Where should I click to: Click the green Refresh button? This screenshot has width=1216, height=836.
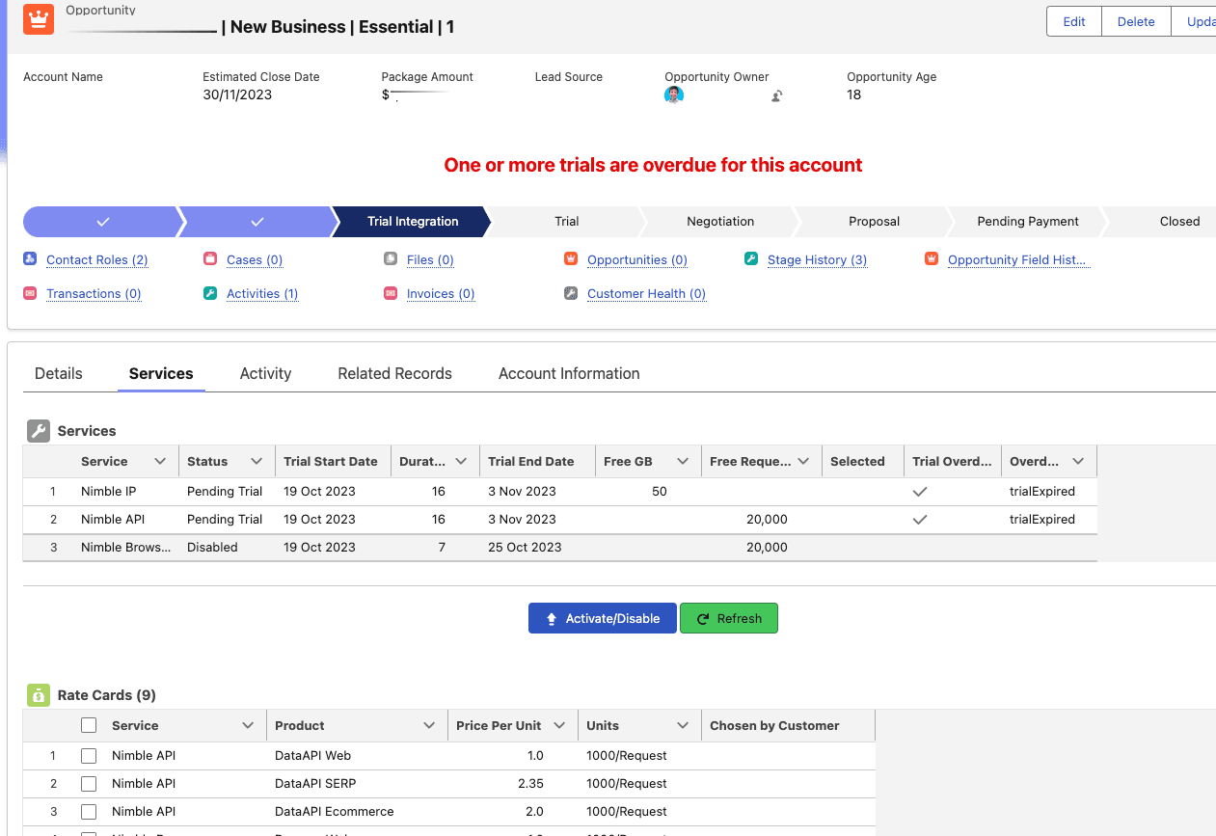(729, 618)
